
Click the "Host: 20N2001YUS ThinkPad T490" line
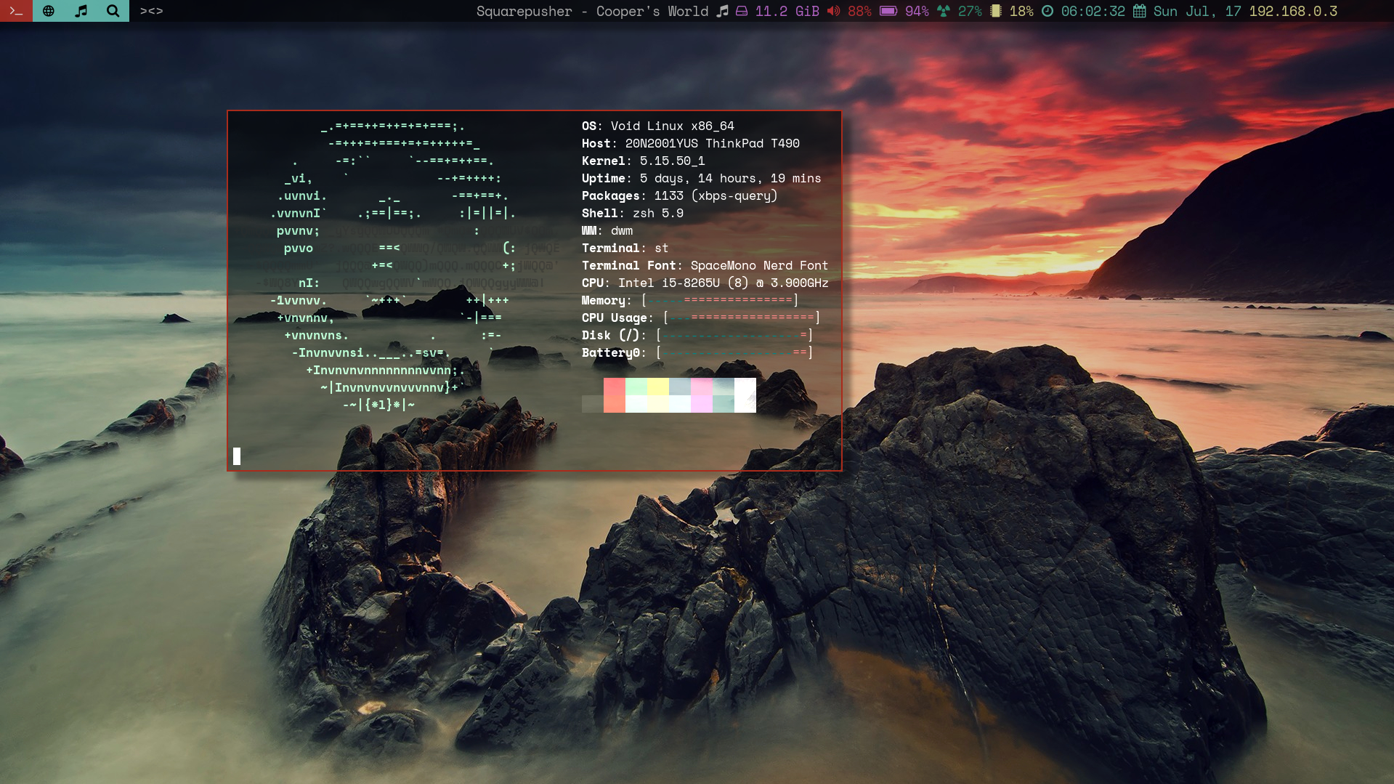click(x=691, y=143)
